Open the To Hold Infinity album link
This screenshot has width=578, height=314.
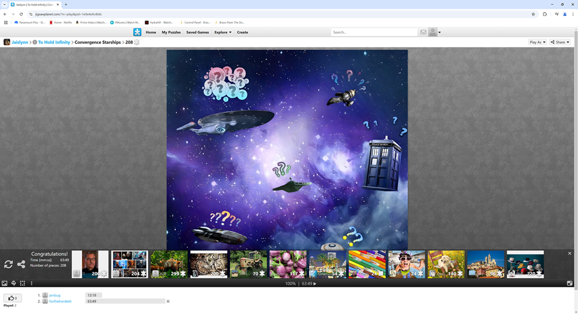pyautogui.click(x=54, y=42)
